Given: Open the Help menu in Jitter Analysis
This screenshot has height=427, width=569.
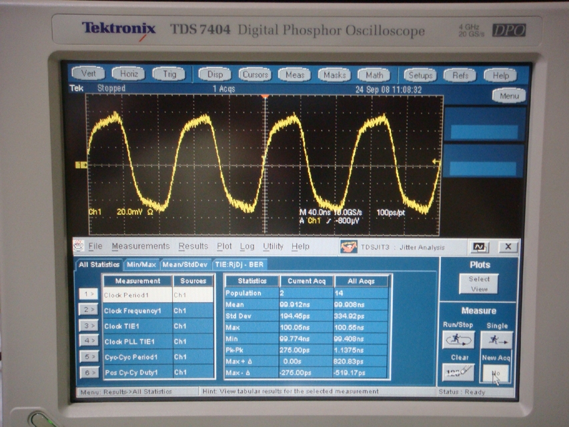Looking at the screenshot, I should [300, 247].
